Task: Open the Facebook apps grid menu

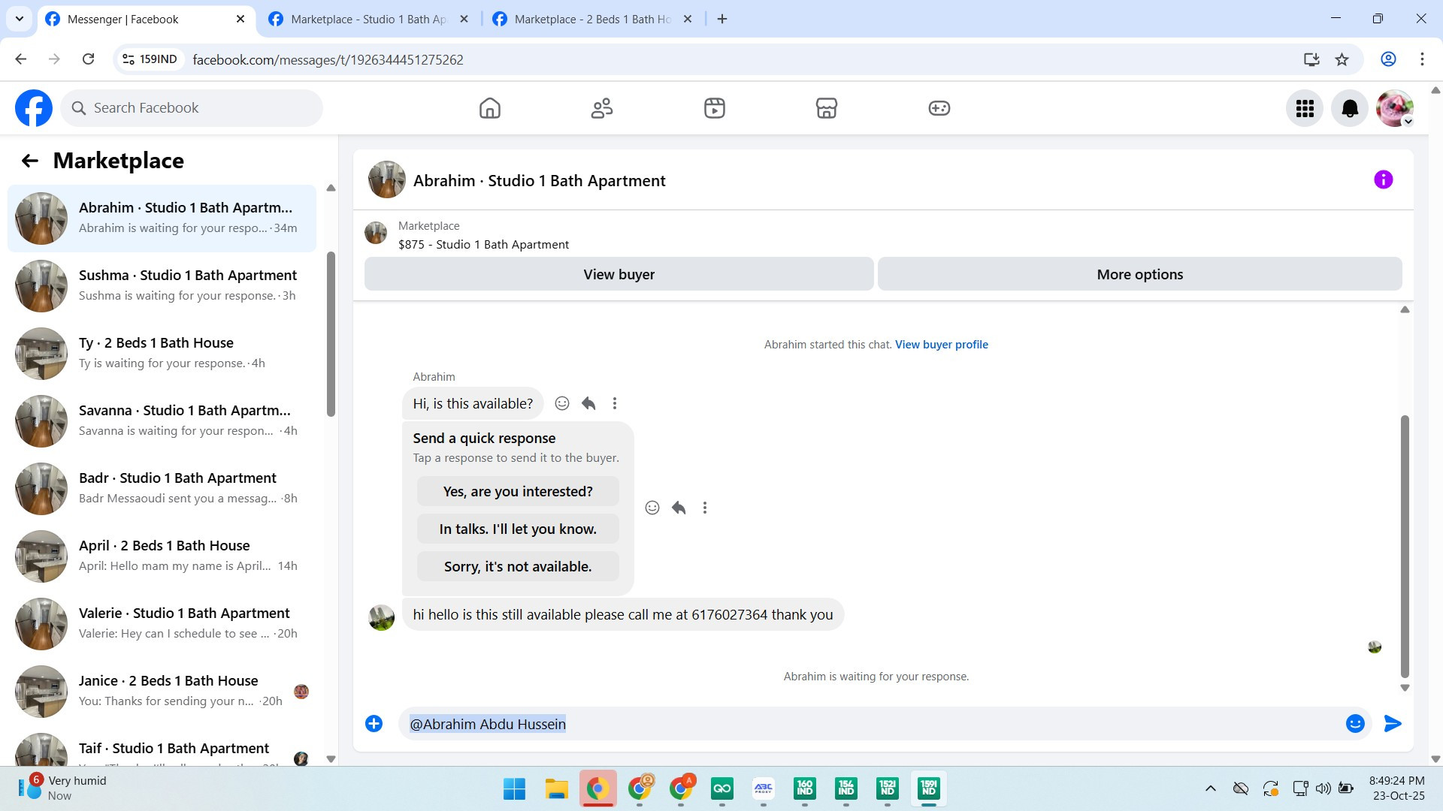Action: click(1305, 109)
